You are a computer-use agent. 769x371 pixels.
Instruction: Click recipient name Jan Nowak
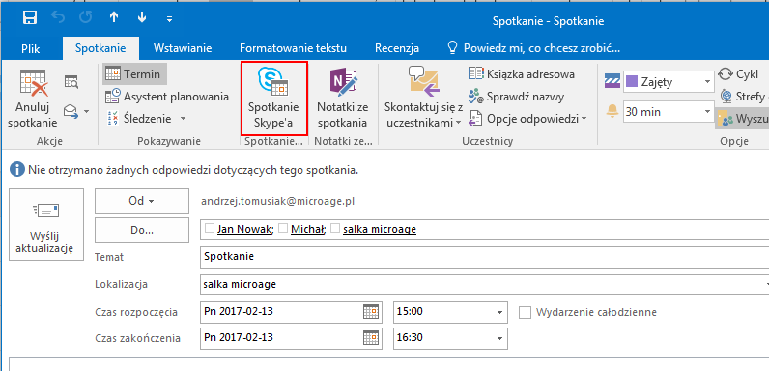244,229
